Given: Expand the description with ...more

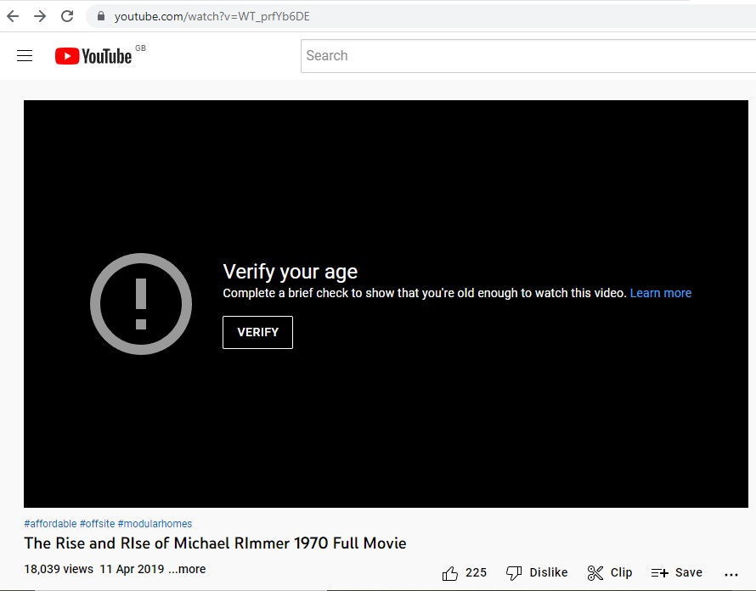Looking at the screenshot, I should 187,569.
